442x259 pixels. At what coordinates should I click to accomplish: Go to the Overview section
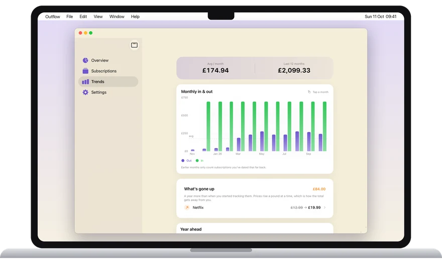[x=100, y=60]
